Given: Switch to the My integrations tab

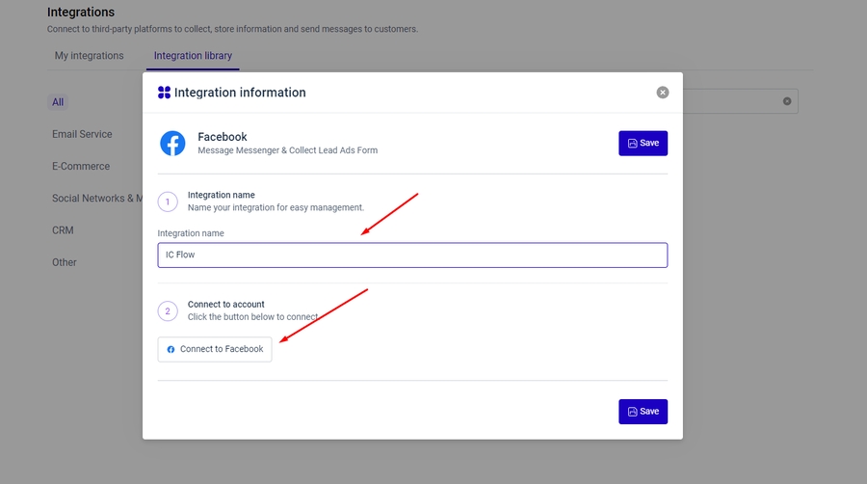Looking at the screenshot, I should 89,56.
